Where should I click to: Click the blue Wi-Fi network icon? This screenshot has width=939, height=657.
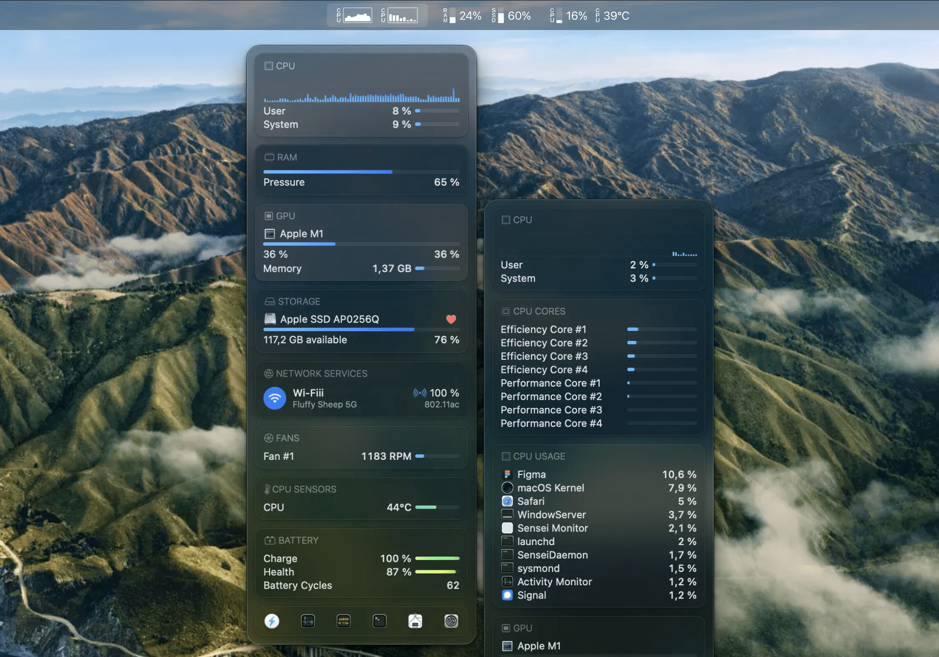point(275,398)
